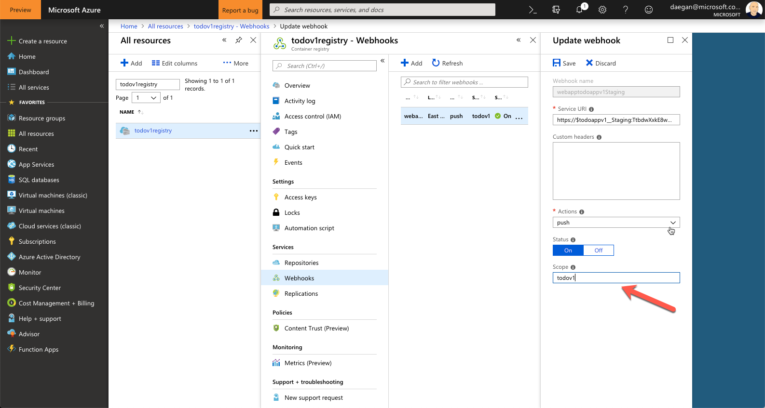Screen dimensions: 765x408
Task: Open the Directory and subscription filter icon
Action: pyautogui.click(x=556, y=10)
